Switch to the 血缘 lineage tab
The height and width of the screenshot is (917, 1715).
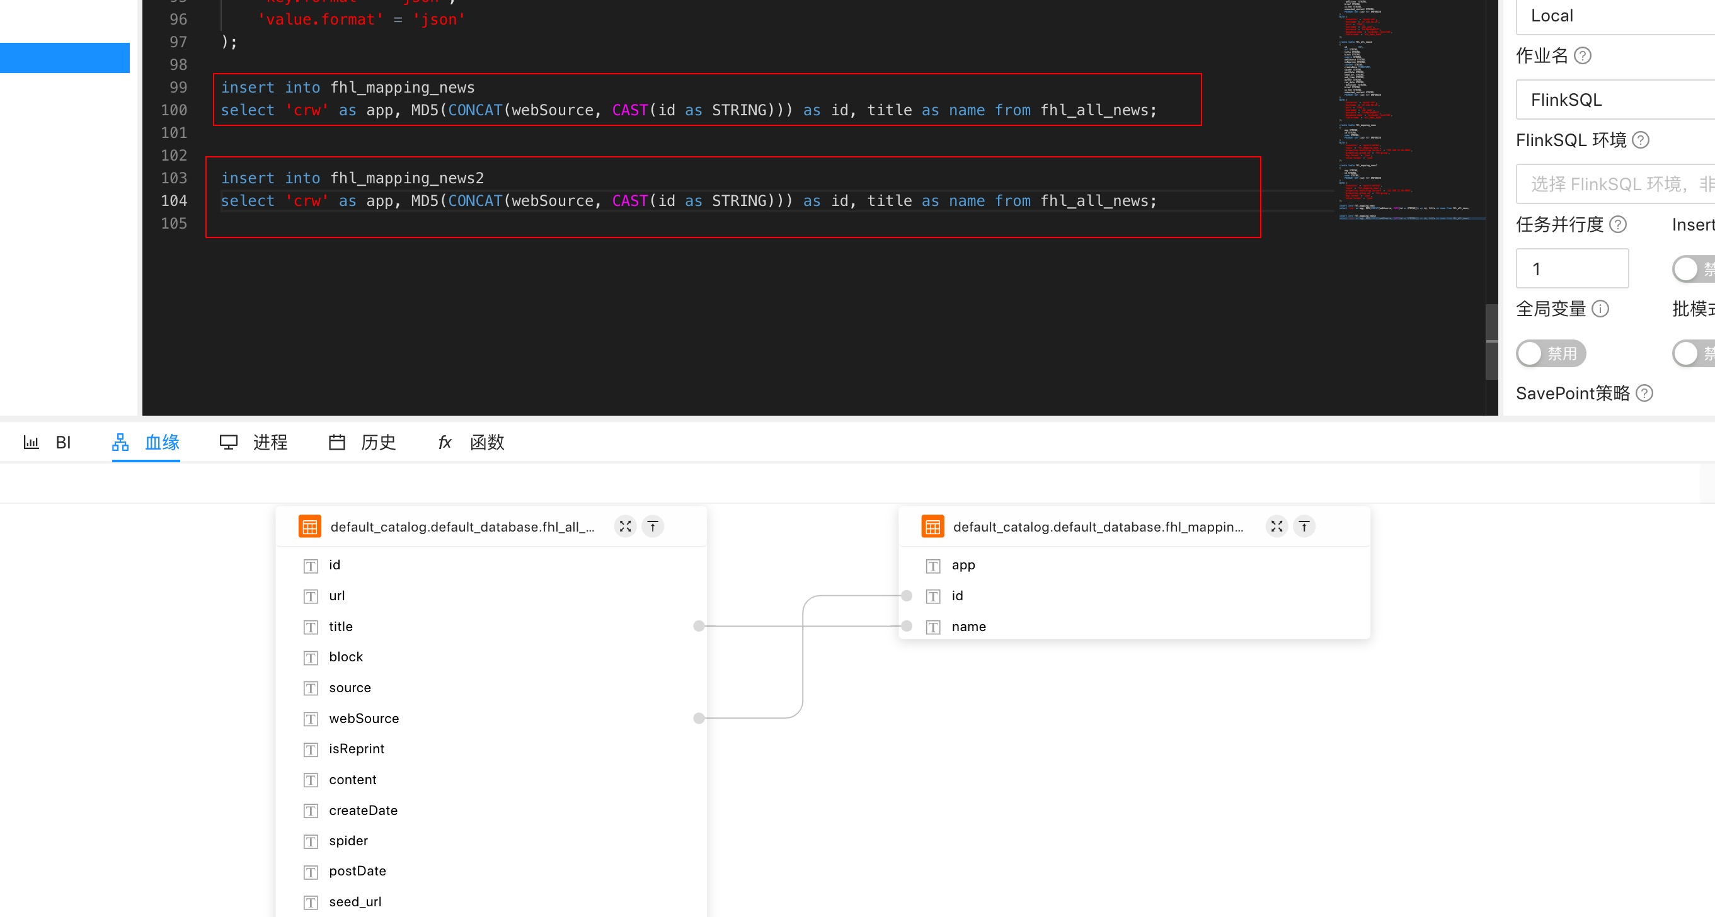point(146,442)
